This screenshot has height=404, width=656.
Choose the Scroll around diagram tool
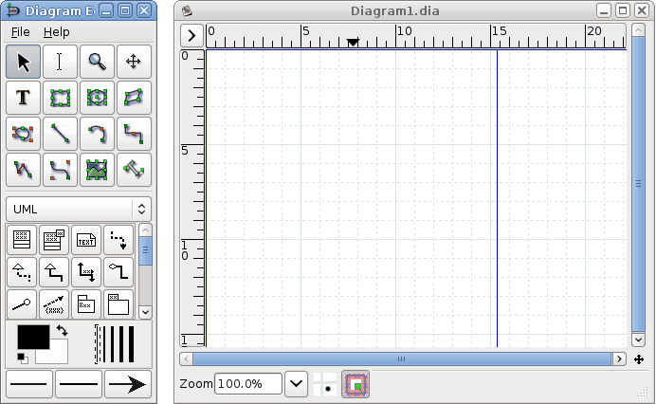point(134,62)
